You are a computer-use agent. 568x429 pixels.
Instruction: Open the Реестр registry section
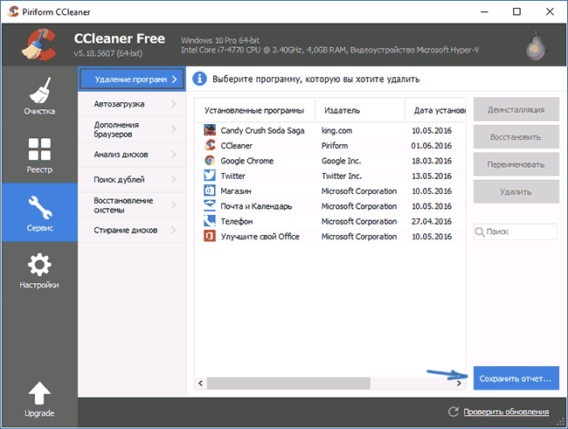click(x=38, y=157)
